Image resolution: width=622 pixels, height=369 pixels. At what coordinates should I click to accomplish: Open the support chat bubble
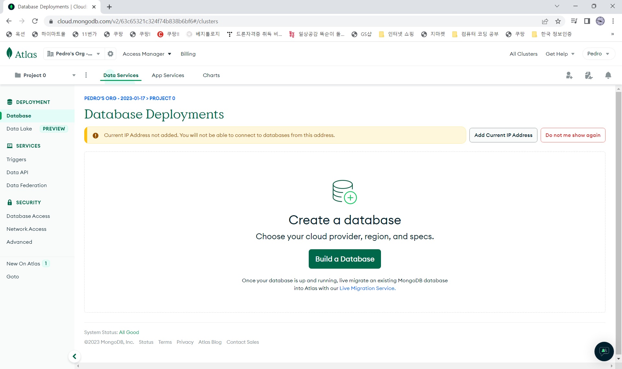click(x=604, y=351)
